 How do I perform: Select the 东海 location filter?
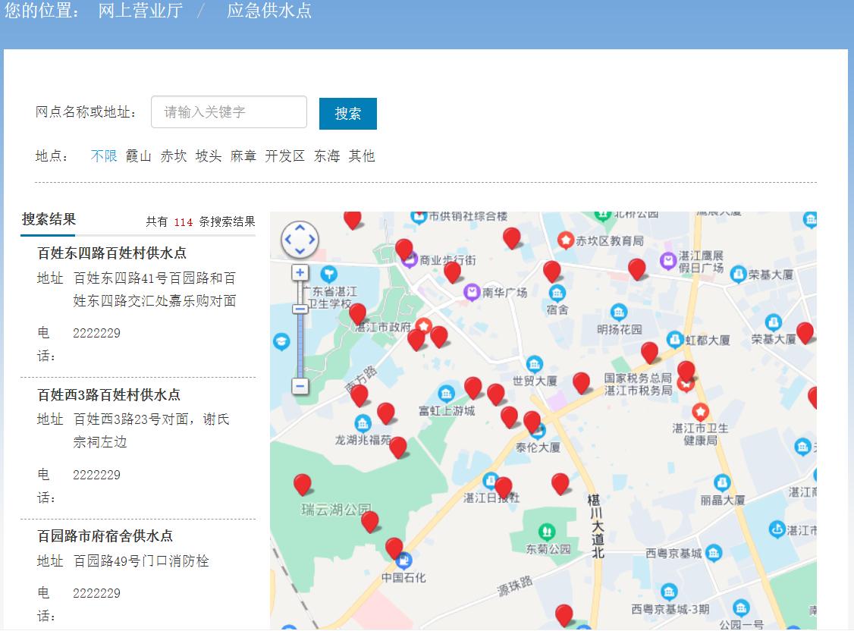(x=325, y=156)
